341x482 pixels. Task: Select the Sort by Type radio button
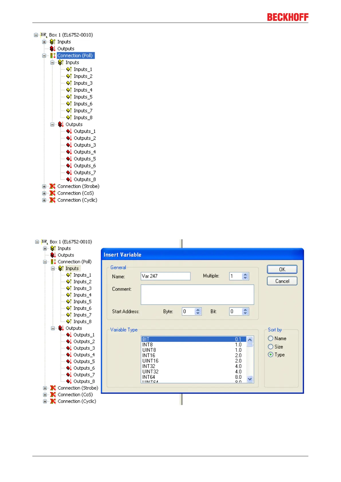coord(271,355)
